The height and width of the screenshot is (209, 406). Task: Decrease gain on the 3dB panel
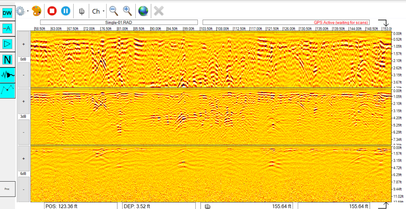(x=24, y=132)
